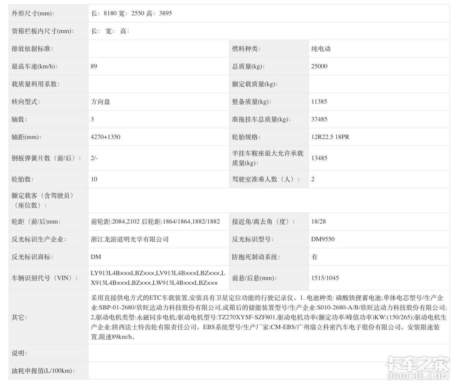Click the 前轮距 and 后轮距 value text

tap(155, 222)
